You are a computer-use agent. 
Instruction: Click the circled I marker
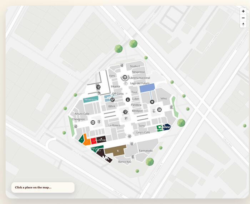(126, 84)
